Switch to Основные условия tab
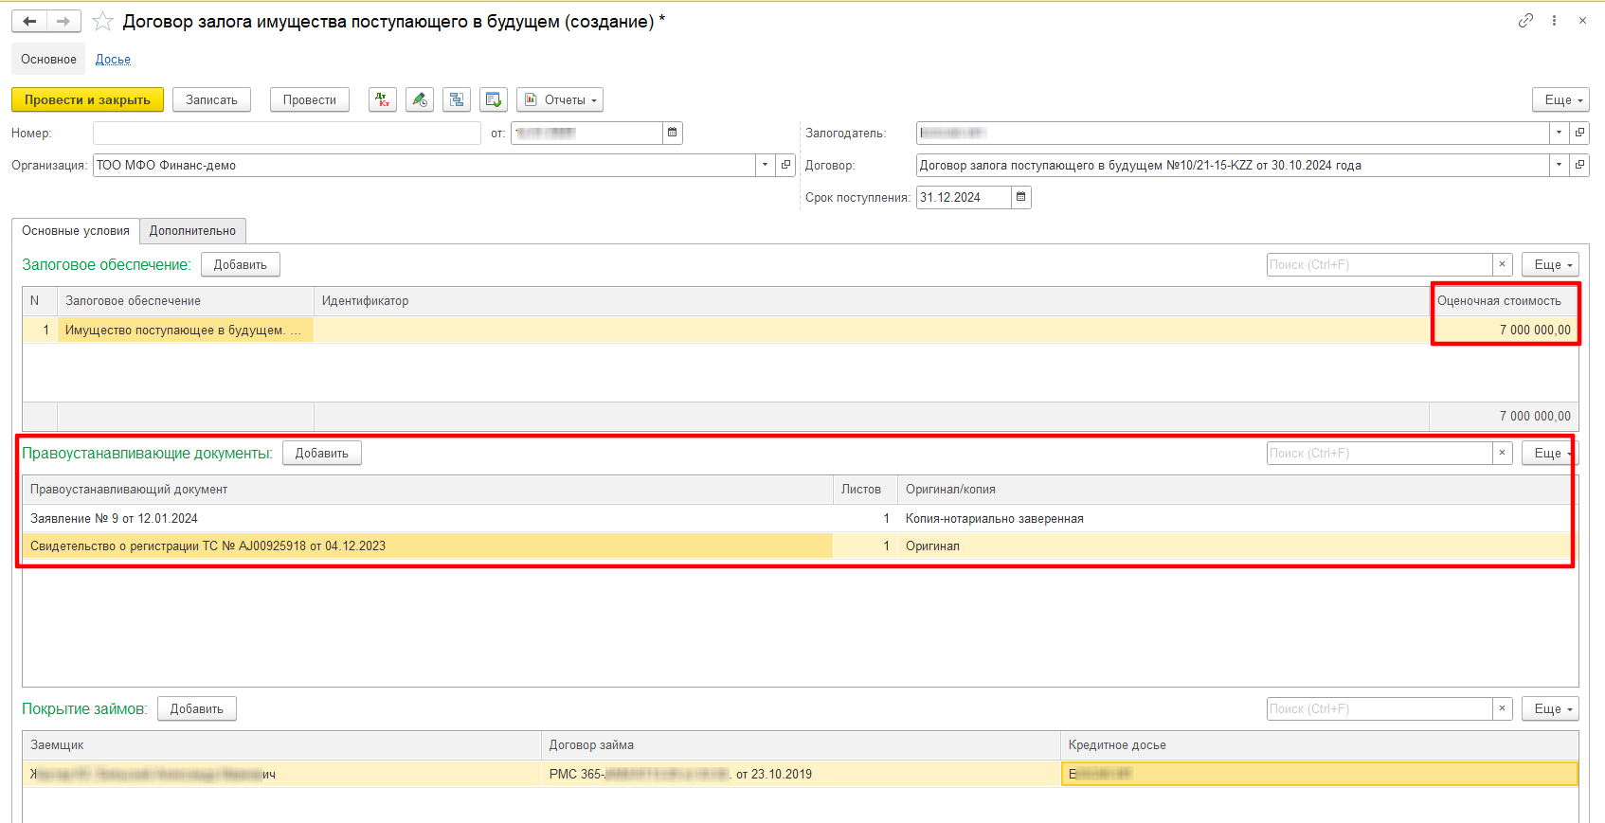Viewport: 1605px width, 823px height. (76, 230)
